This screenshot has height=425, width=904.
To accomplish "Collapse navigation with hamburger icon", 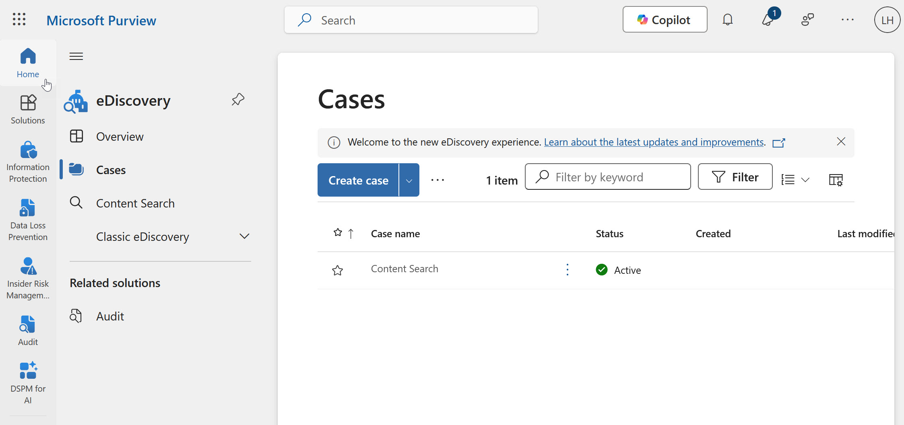I will pyautogui.click(x=76, y=56).
